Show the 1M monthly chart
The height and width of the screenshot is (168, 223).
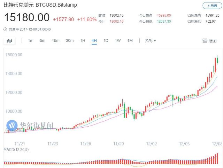[130, 41]
